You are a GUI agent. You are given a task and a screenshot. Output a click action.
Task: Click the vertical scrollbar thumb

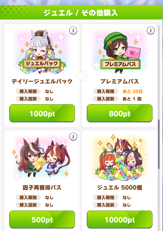[159, 144]
